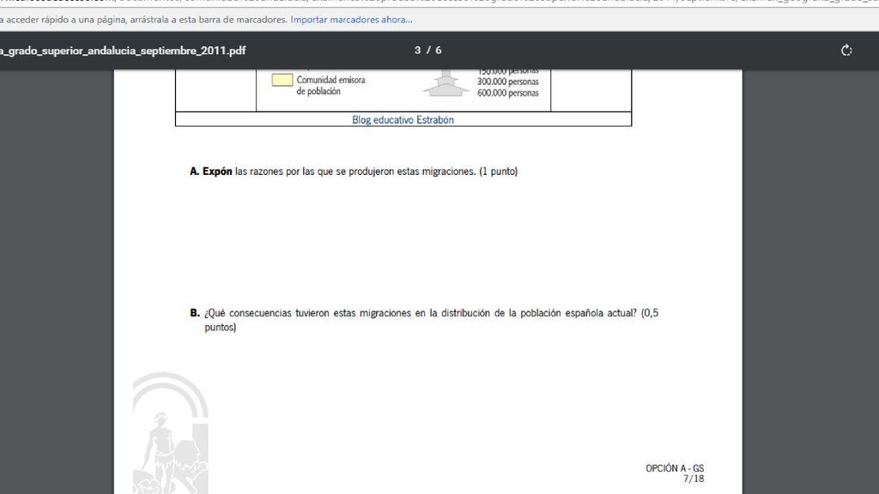The width and height of the screenshot is (879, 494).
Task: Click the '7/18' page footer number
Action: point(694,479)
